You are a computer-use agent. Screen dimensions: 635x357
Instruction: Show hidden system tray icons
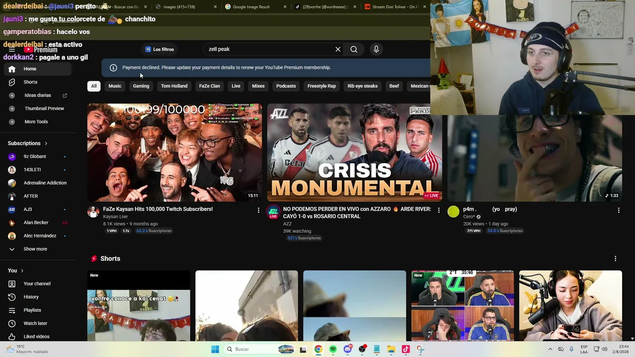tap(550, 349)
